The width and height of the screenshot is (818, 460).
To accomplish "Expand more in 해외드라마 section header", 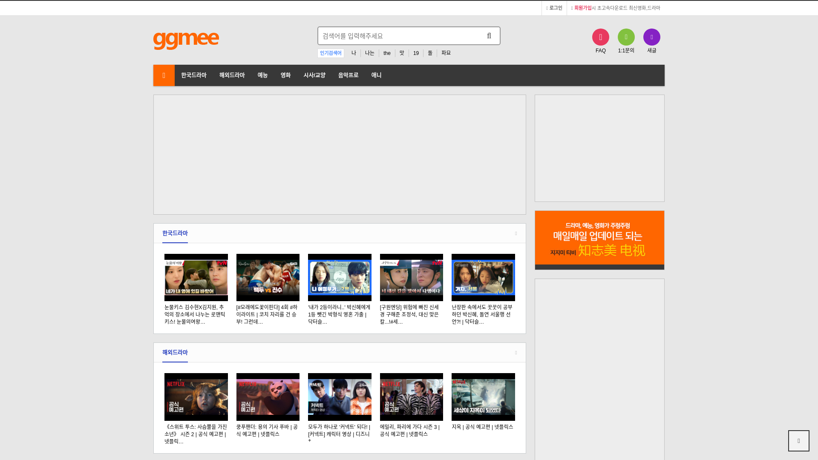I will pyautogui.click(x=516, y=353).
